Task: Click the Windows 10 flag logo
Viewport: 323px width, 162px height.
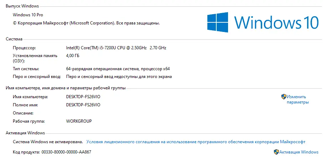Action: click(218, 22)
